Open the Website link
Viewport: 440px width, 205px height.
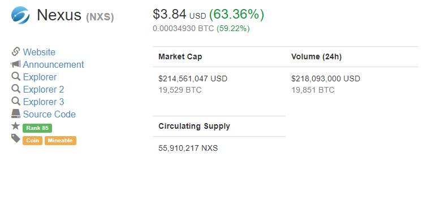click(x=39, y=52)
